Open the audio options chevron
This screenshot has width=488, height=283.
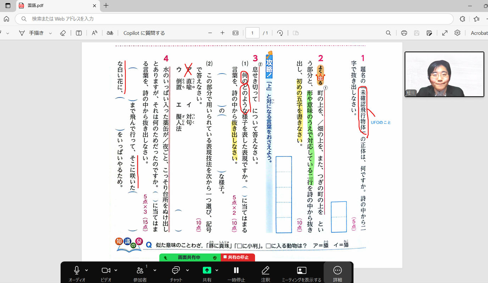coord(87,270)
